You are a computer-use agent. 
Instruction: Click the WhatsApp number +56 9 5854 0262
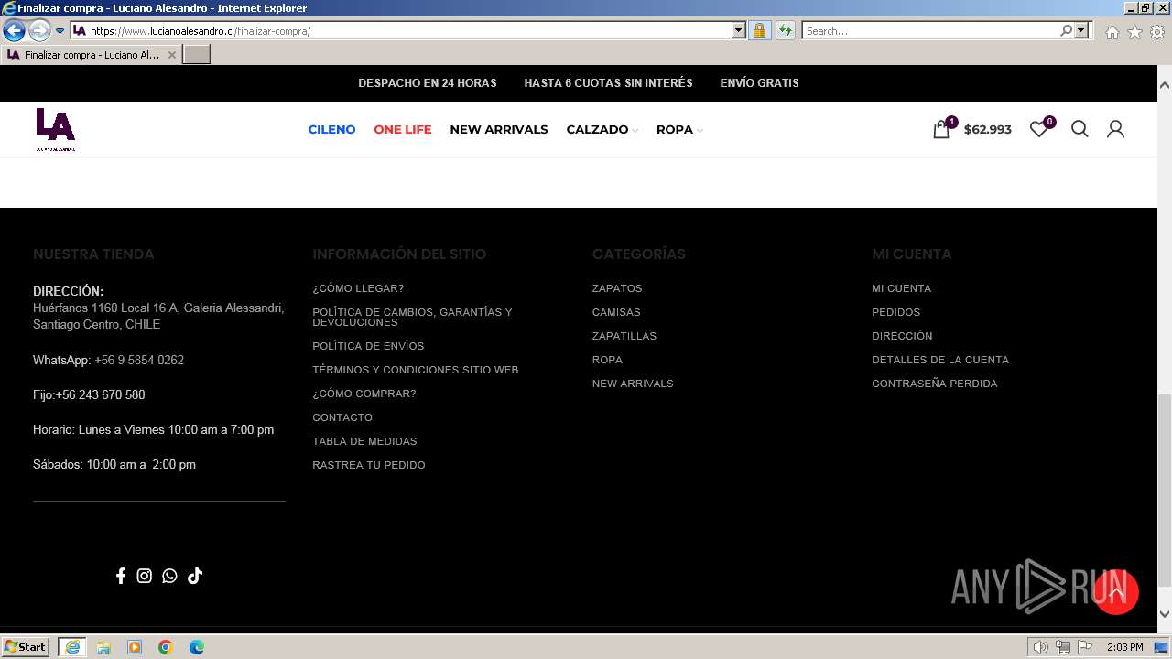click(139, 360)
